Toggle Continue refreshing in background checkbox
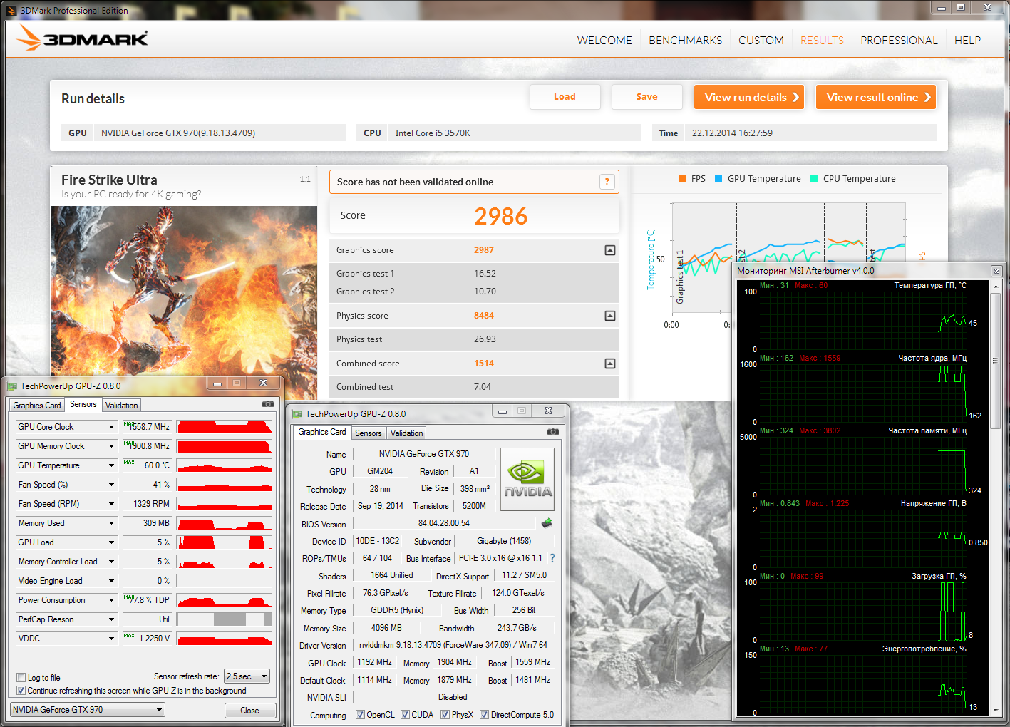The width and height of the screenshot is (1010, 727). click(x=21, y=691)
